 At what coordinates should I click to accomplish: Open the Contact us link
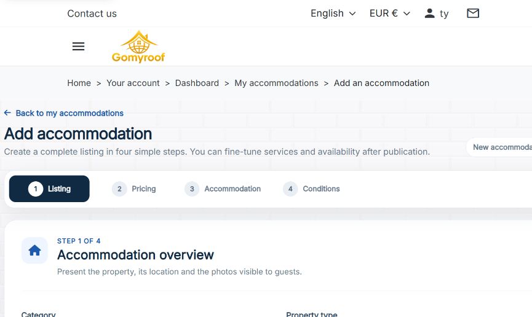tap(92, 14)
